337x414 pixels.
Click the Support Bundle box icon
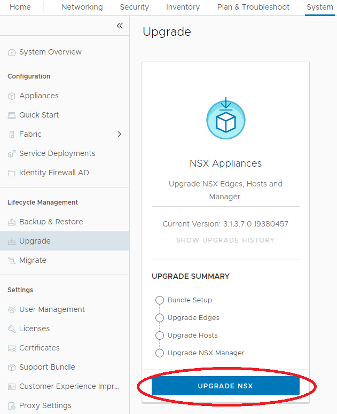point(12,368)
